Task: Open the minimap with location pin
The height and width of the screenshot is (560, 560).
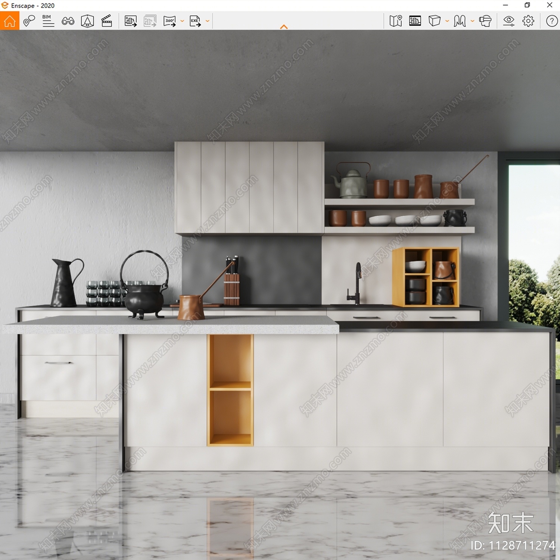Action: pos(396,21)
